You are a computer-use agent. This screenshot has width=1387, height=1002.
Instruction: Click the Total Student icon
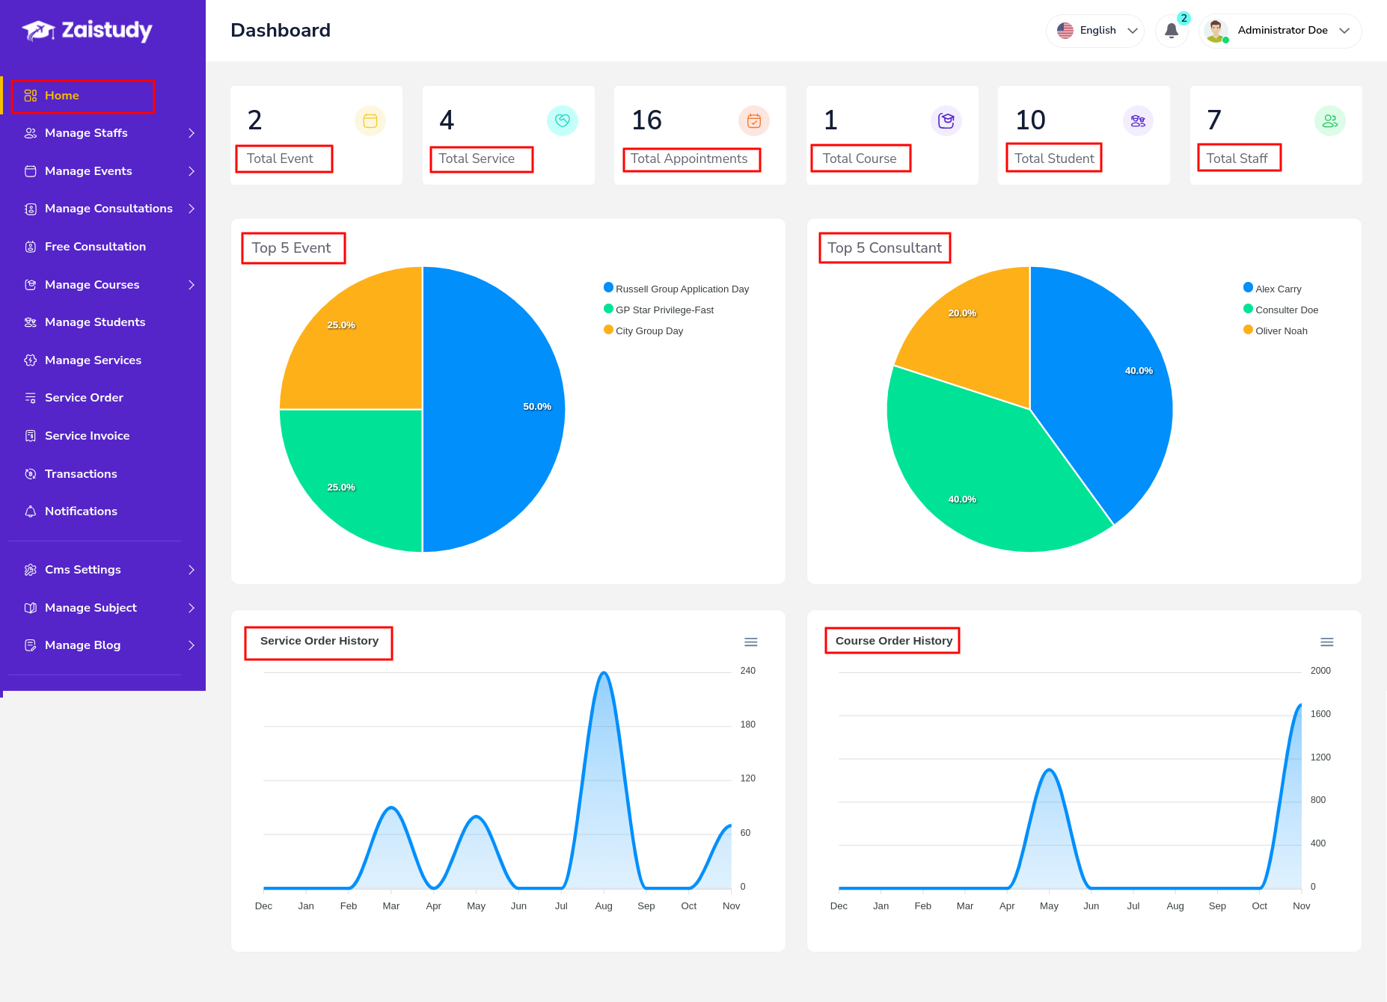(1138, 120)
